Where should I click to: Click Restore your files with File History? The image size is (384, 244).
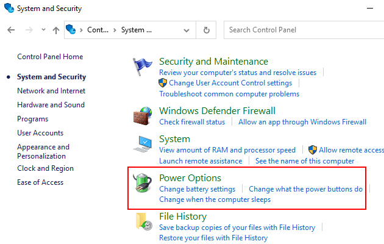click(213, 238)
